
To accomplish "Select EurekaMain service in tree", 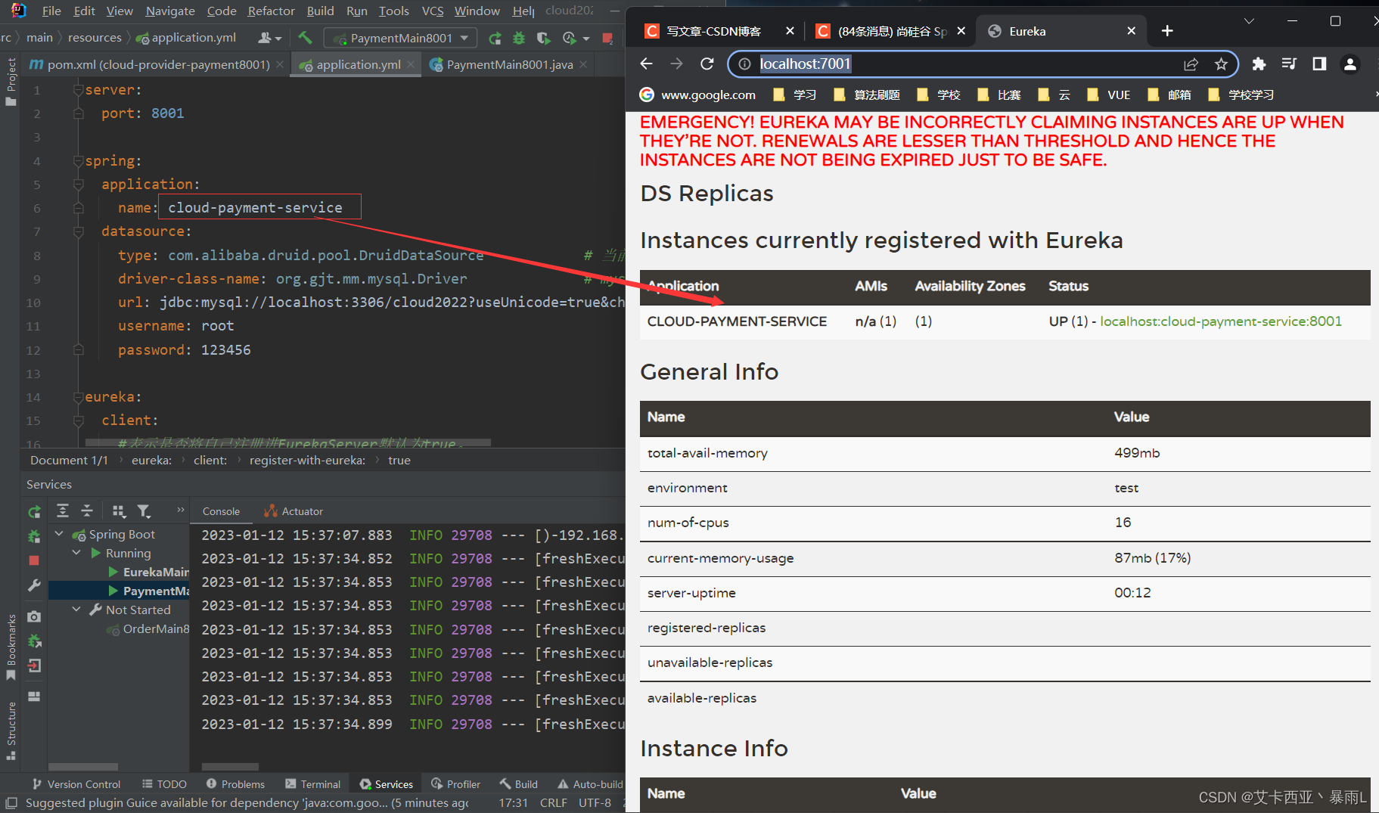I will pyautogui.click(x=149, y=572).
